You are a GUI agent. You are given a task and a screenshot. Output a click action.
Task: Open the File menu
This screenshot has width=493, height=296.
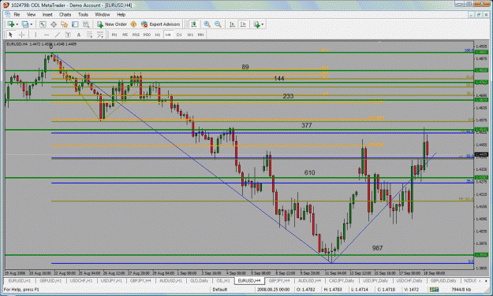click(17, 14)
